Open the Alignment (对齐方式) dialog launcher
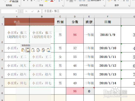 pyautogui.click(x=104, y=6)
